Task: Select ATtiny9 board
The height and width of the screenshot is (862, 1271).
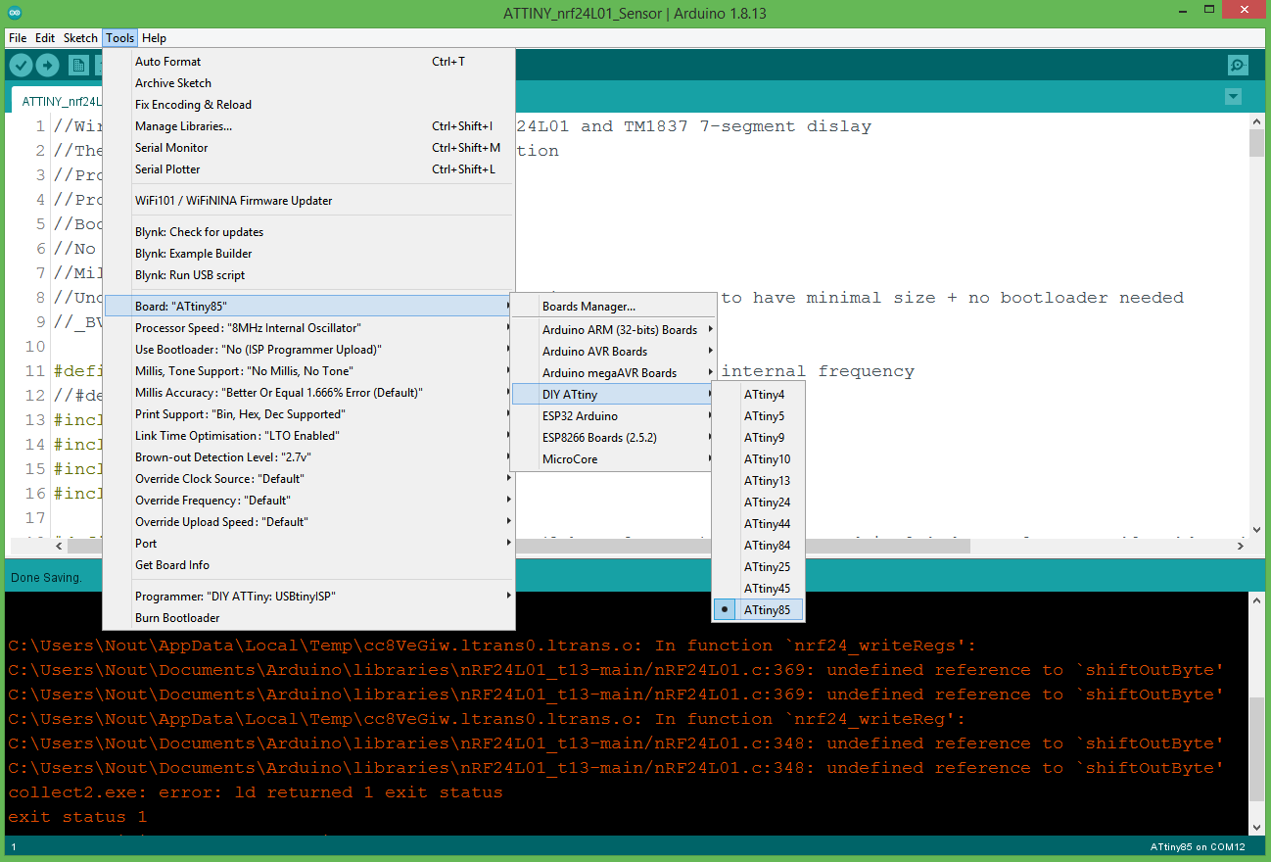Action: pyautogui.click(x=759, y=438)
